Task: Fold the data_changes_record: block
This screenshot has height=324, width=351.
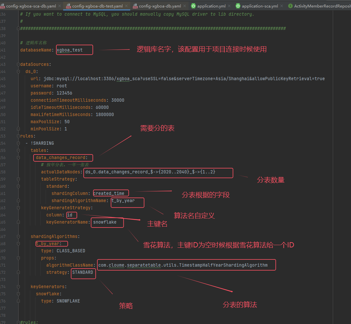Action: coord(18,158)
